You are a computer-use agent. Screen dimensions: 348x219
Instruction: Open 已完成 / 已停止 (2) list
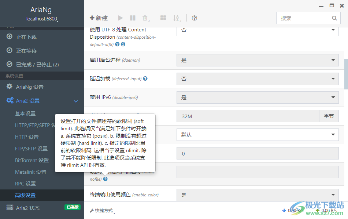click(x=42, y=65)
